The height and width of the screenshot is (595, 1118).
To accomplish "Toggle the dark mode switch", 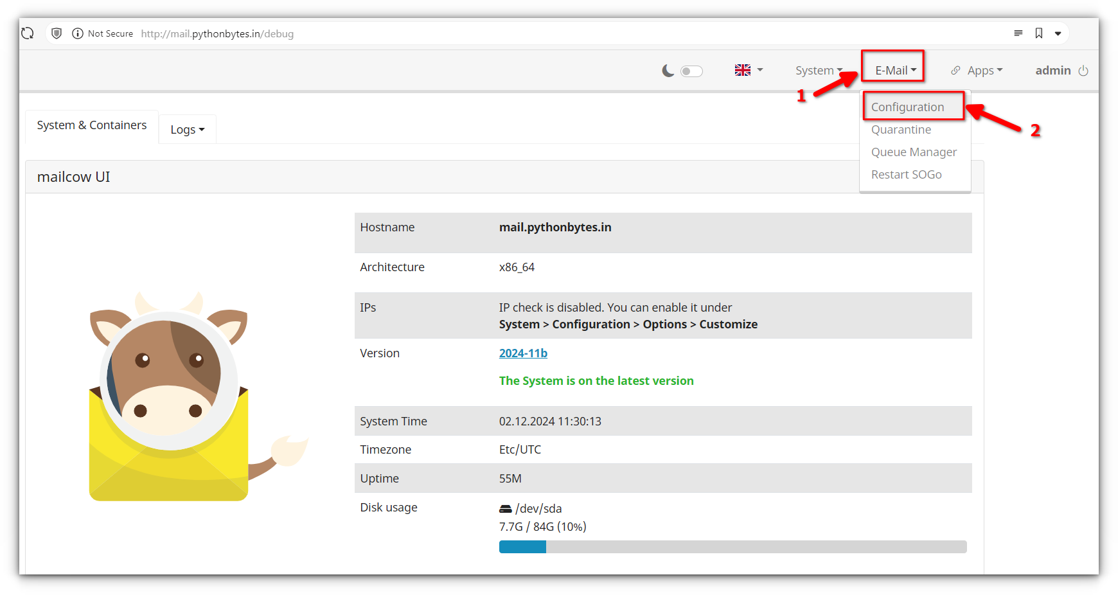I will tap(691, 71).
